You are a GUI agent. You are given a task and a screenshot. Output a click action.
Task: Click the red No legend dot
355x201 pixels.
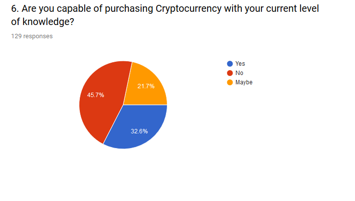click(230, 73)
